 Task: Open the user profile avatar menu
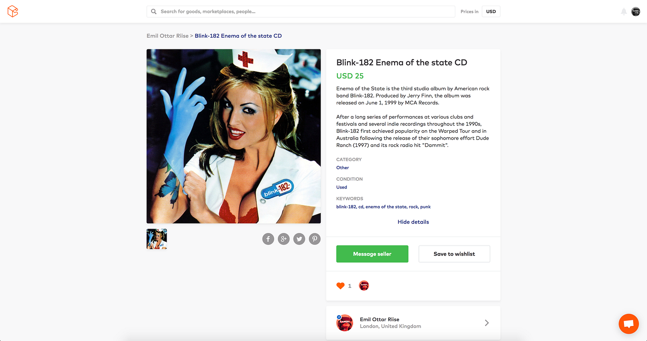tap(636, 12)
